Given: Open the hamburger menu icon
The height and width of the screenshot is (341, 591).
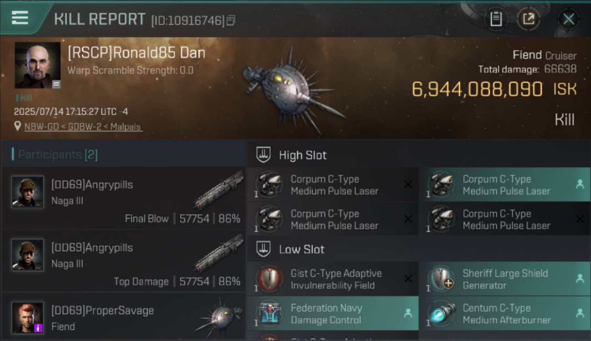Looking at the screenshot, I should point(20,18).
